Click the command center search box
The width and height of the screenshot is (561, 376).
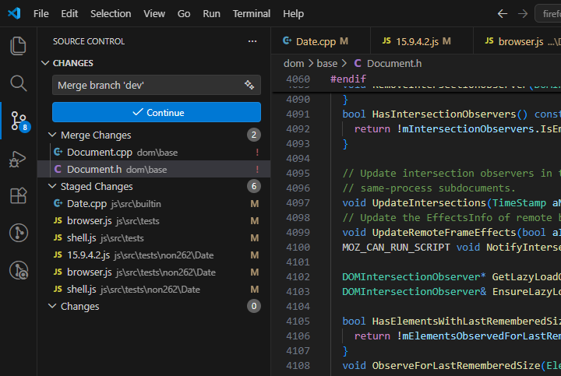(548, 14)
